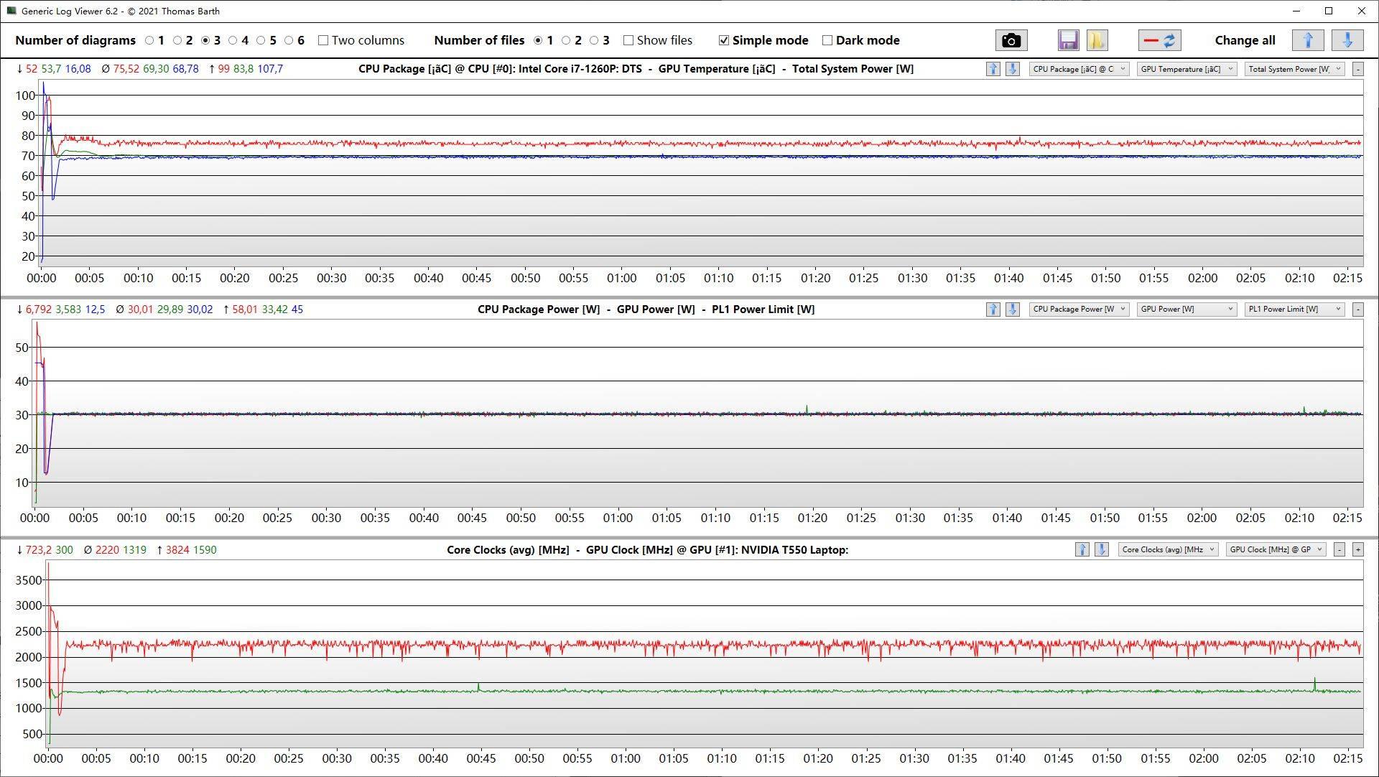Click up arrow in CPU Package Power diagram
1379x777 pixels.
[x=993, y=310]
